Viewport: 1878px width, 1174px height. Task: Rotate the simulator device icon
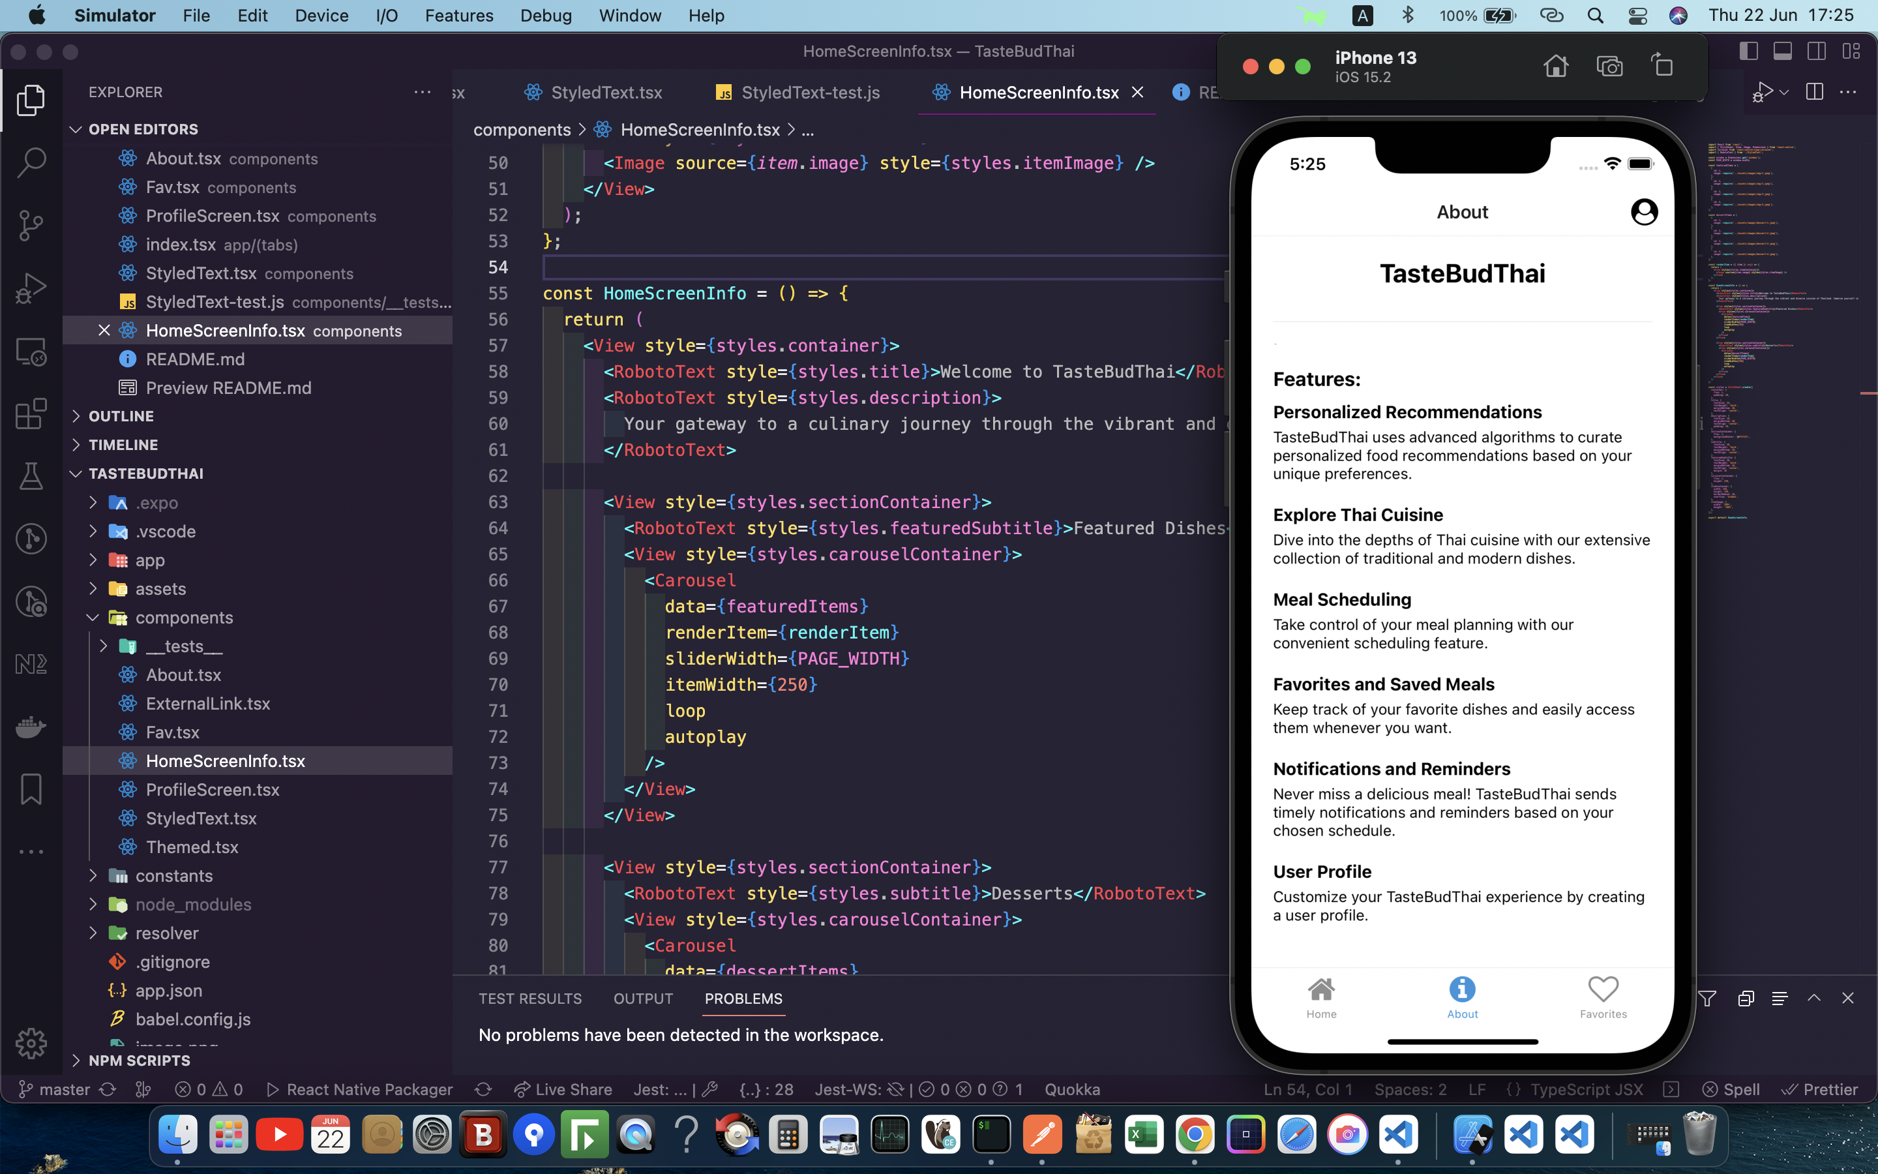pos(1662,65)
